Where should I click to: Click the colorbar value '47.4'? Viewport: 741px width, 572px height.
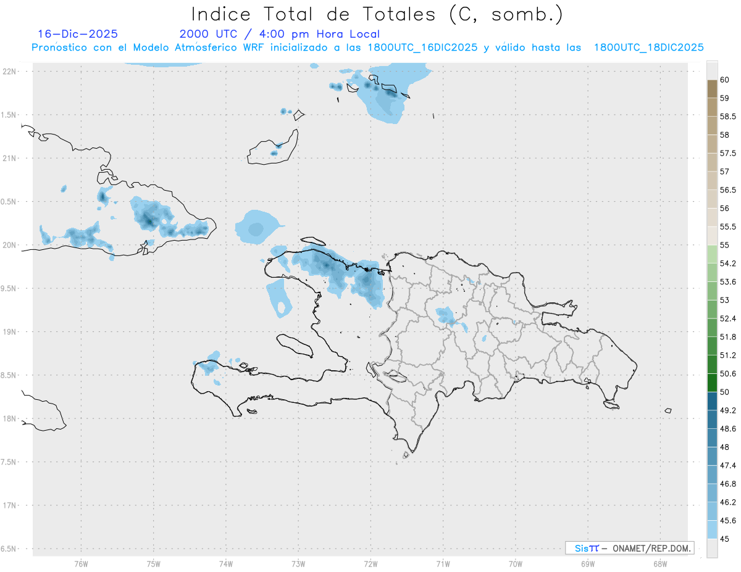tap(728, 465)
